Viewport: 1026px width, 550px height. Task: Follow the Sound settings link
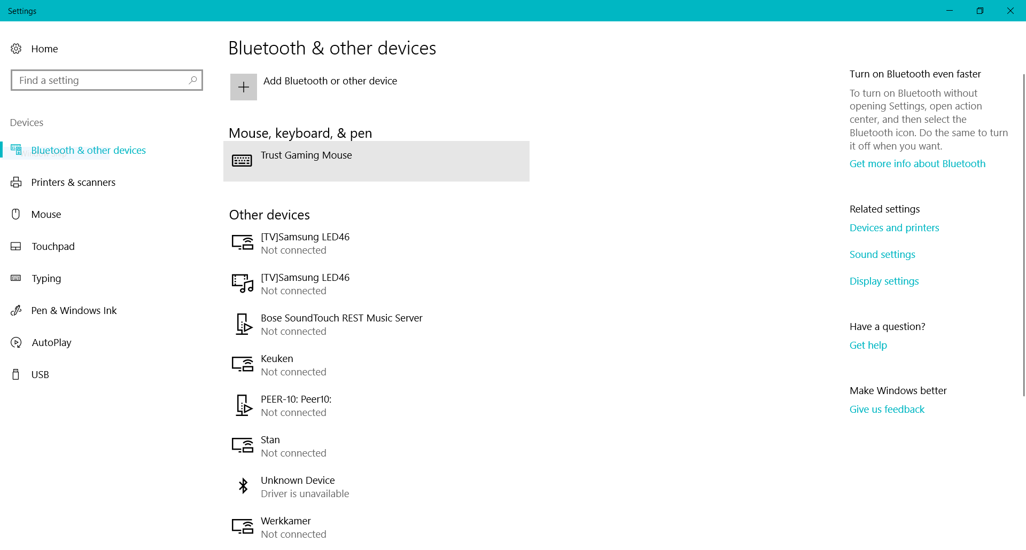click(x=882, y=255)
